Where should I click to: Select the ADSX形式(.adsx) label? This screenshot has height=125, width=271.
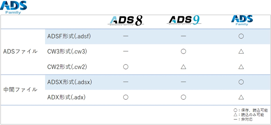(x=69, y=82)
